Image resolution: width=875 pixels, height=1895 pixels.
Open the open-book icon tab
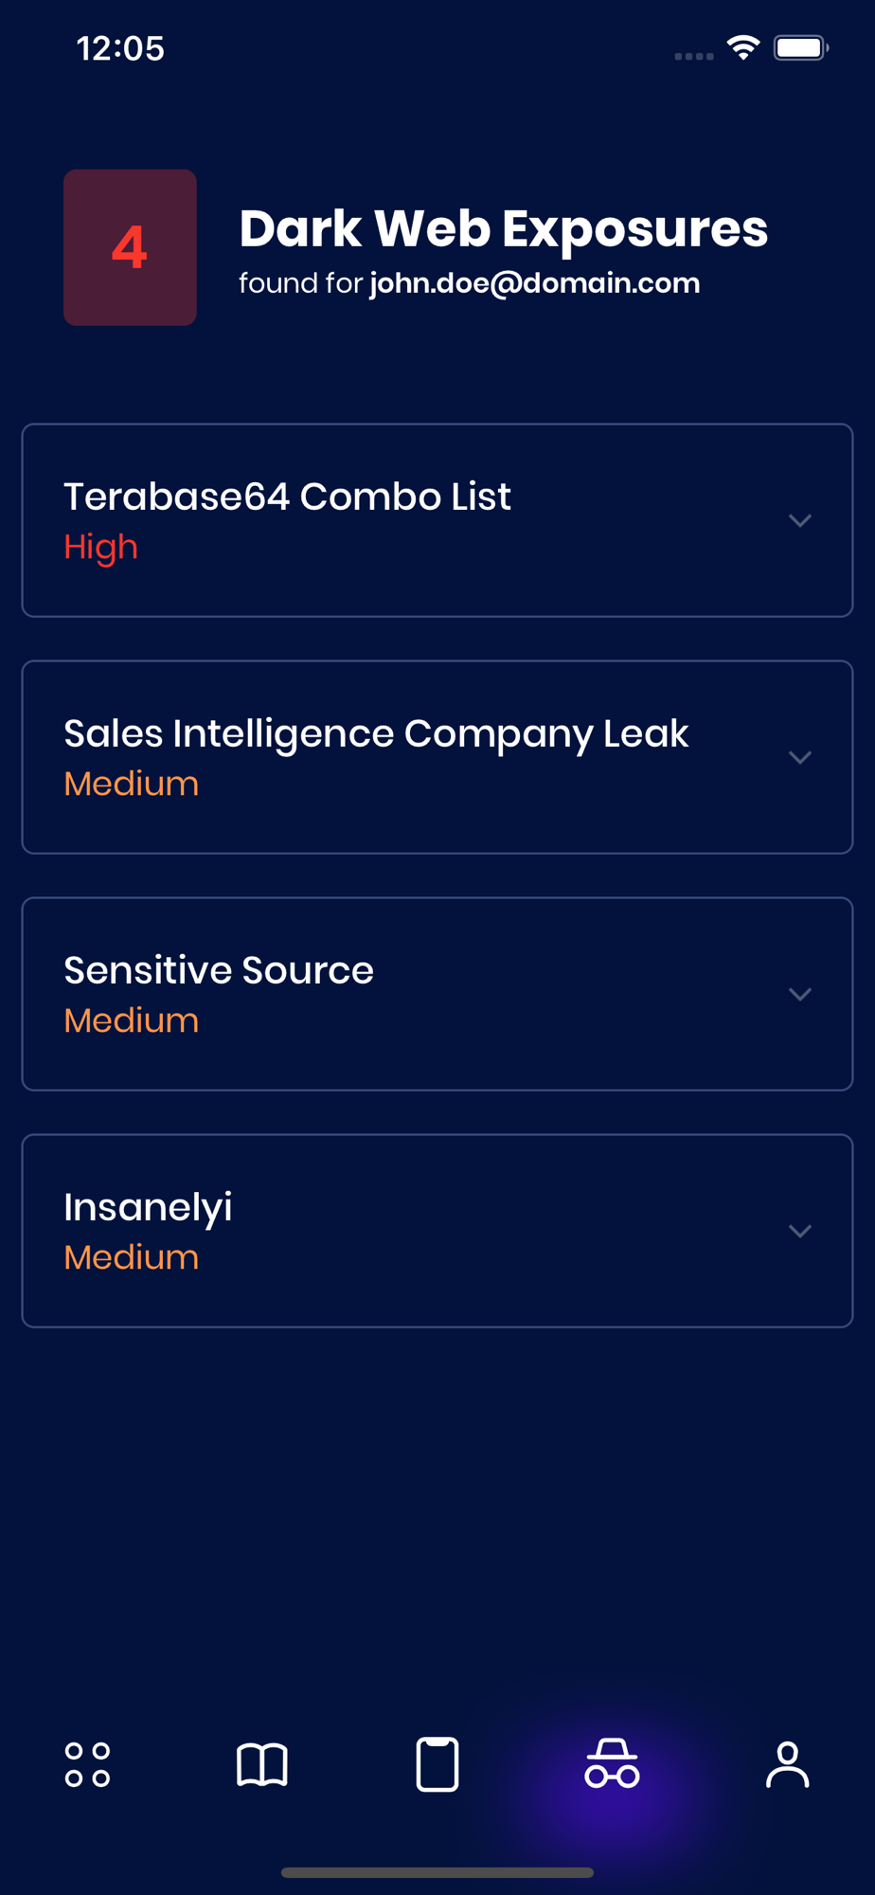pyautogui.click(x=262, y=1764)
